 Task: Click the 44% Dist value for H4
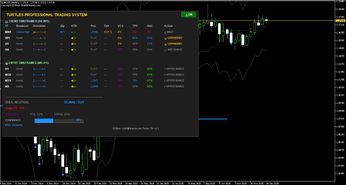click(x=150, y=50)
